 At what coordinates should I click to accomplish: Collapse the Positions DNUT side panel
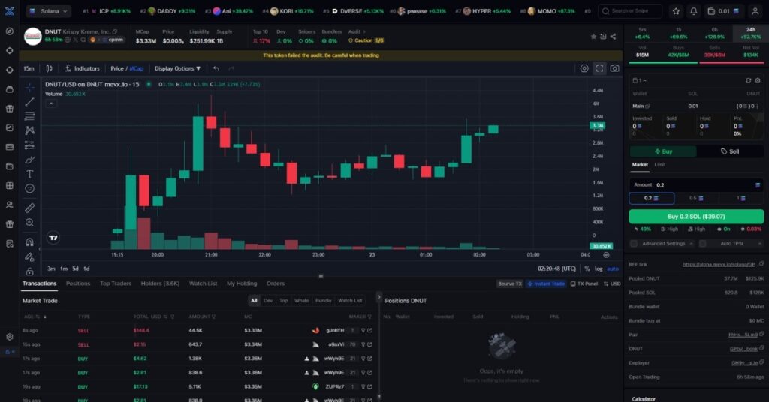378,297
